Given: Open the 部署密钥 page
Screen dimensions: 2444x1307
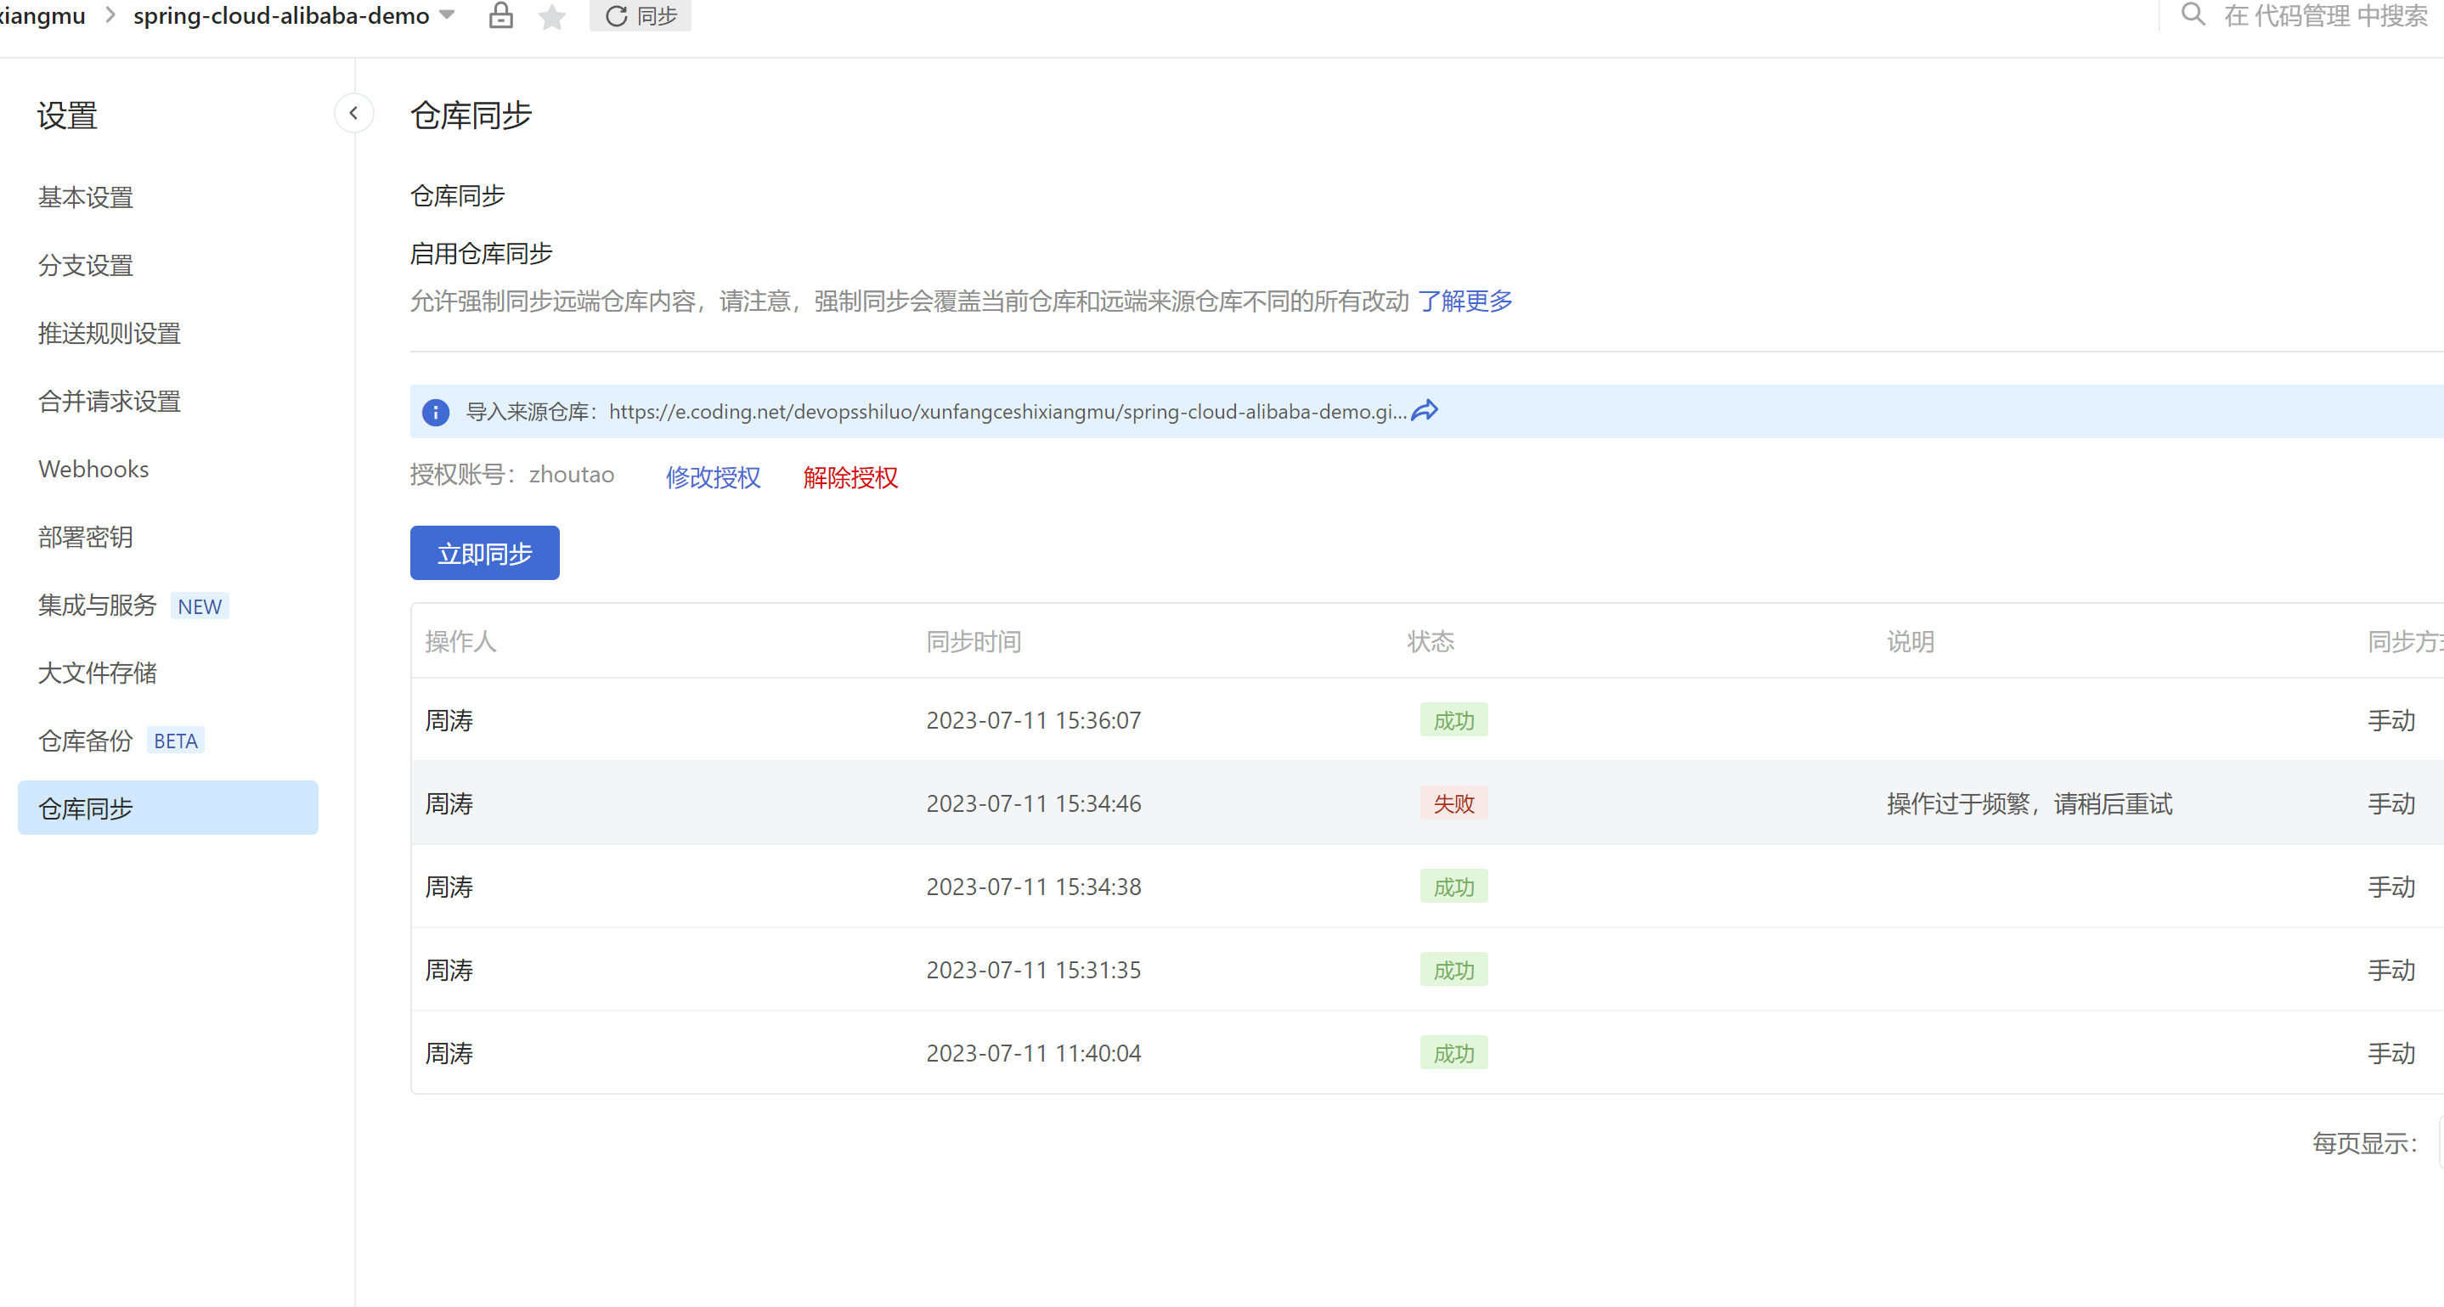Looking at the screenshot, I should (86, 537).
